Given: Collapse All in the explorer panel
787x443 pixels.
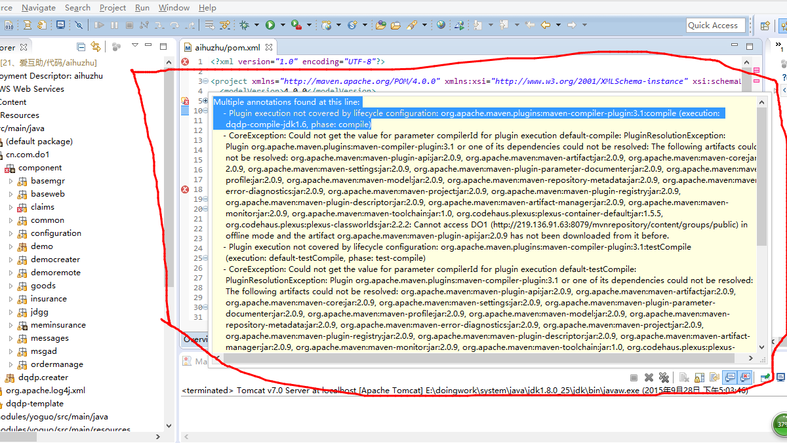Looking at the screenshot, I should click(x=81, y=47).
